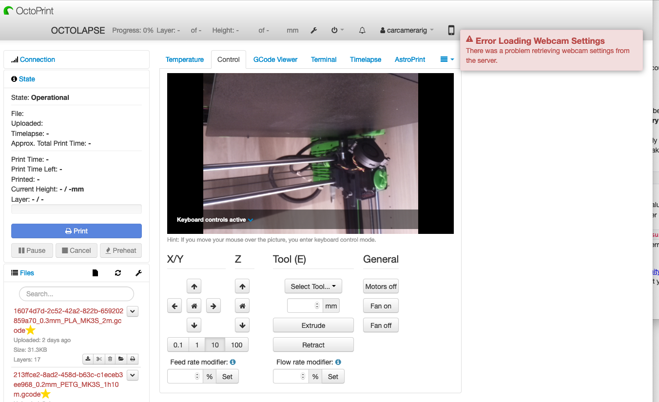Click the Fan on button

(381, 306)
